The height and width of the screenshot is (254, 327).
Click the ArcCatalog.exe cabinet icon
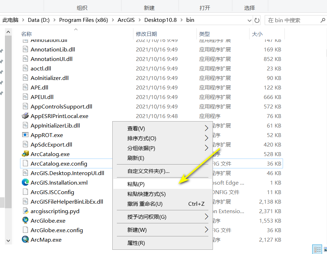[x=25, y=154]
